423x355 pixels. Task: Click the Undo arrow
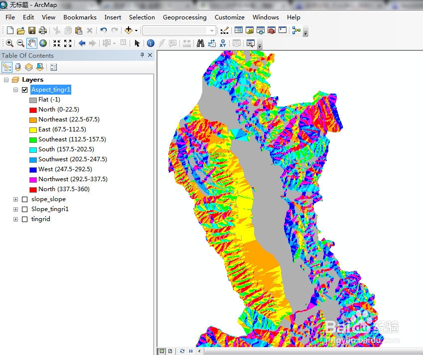tap(103, 30)
